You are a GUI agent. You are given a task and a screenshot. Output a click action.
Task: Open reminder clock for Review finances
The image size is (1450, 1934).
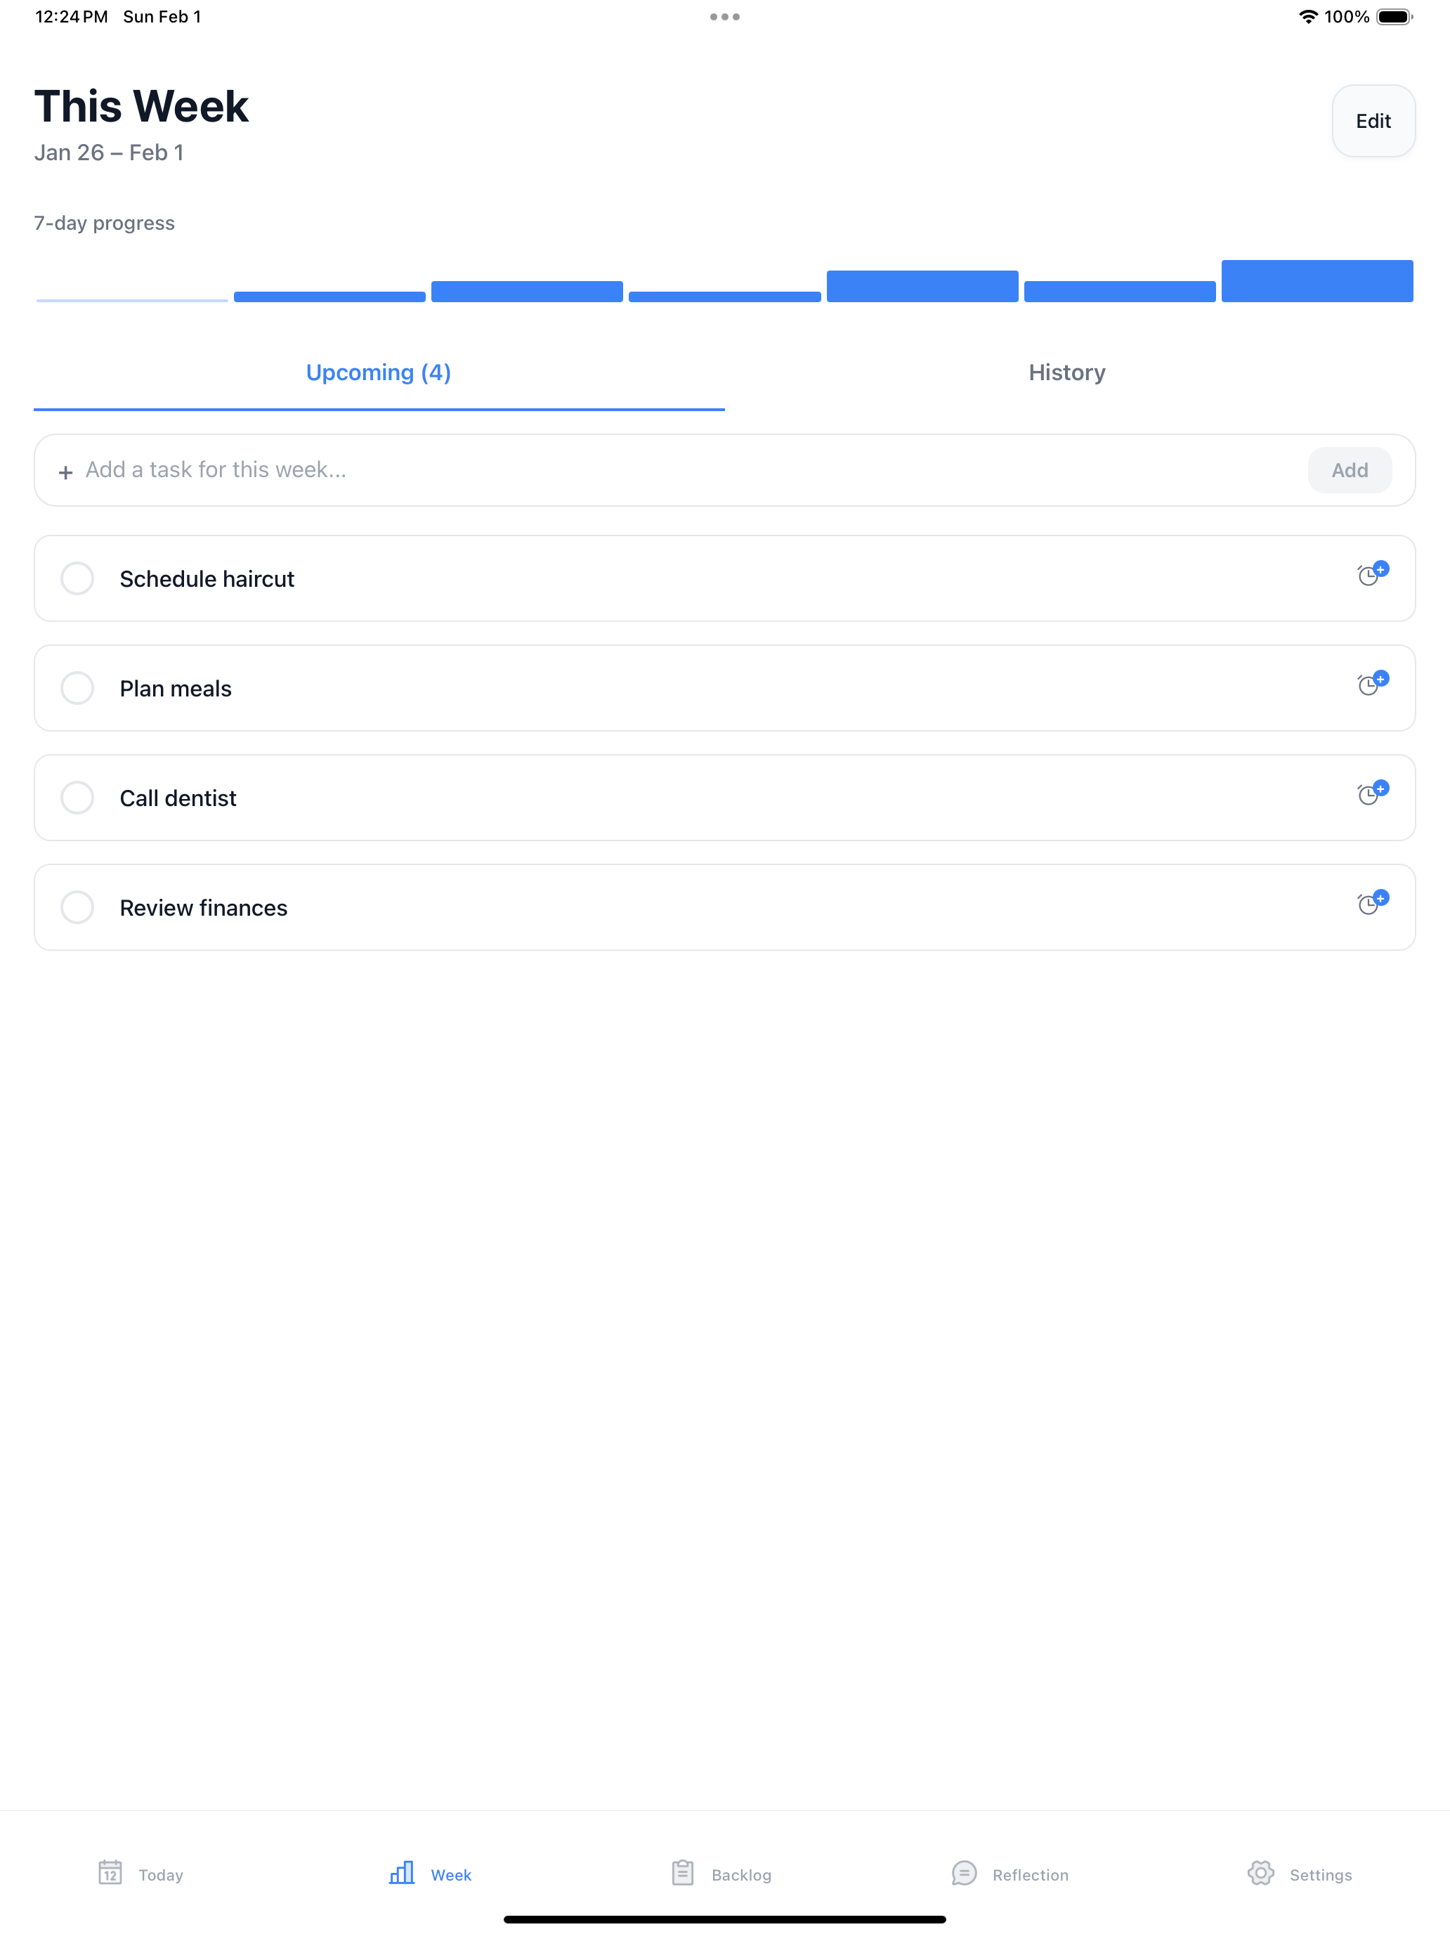point(1372,902)
